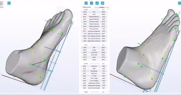The height and width of the screenshot is (95, 181).
Task: Click the green angle arc marker on left foot model
Action: click(46, 58)
